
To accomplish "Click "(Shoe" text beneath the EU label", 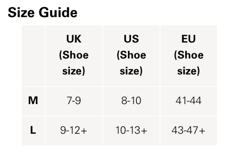I will click(188, 55).
